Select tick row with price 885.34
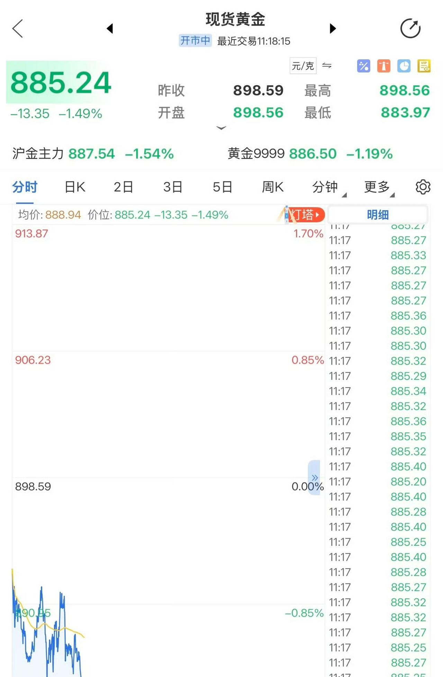The width and height of the screenshot is (443, 677). click(378, 391)
